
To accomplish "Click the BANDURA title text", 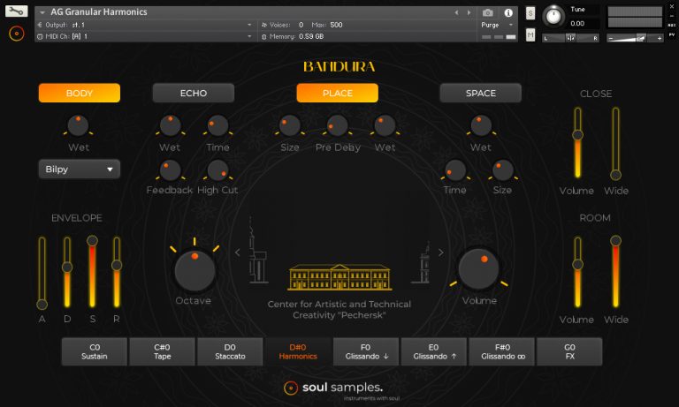I will [339, 66].
